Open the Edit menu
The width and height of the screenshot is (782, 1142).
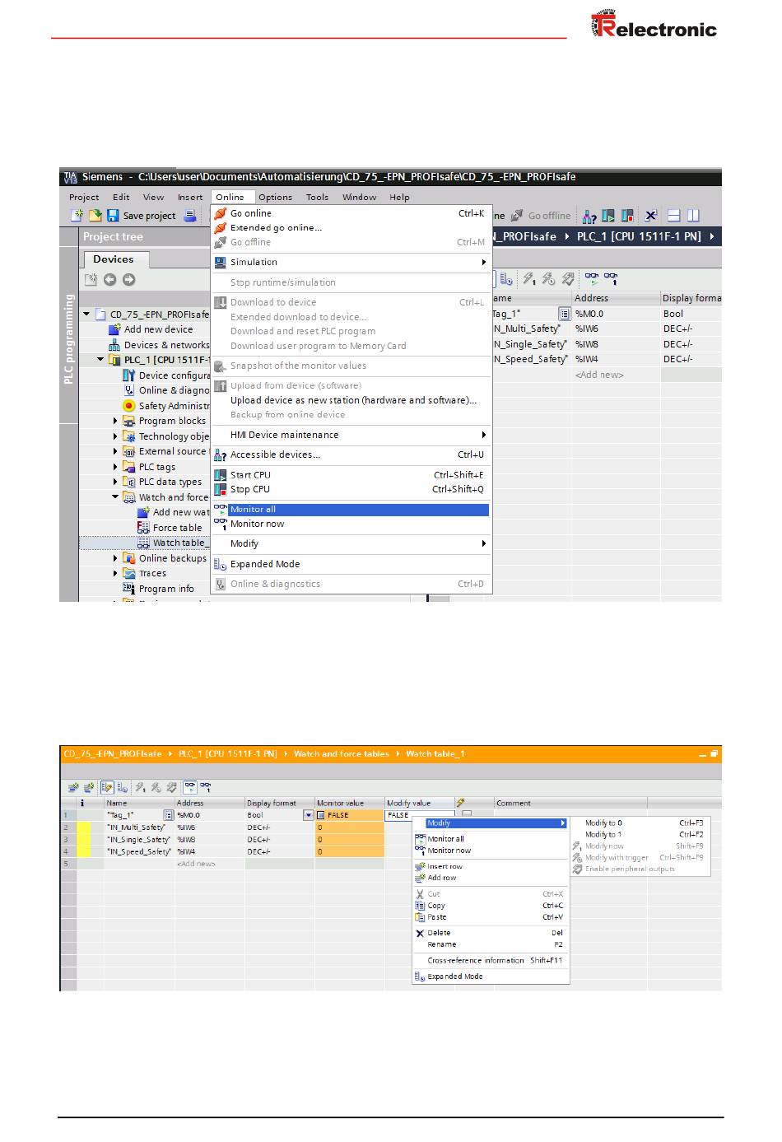[121, 198]
